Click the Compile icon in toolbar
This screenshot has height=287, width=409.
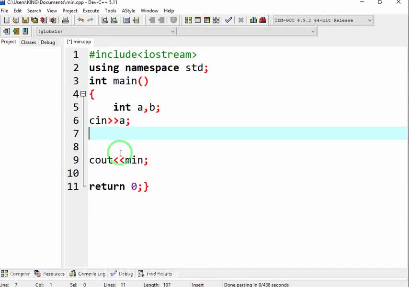tap(188, 20)
